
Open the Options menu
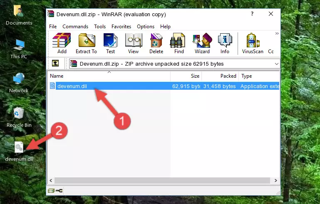click(x=146, y=27)
